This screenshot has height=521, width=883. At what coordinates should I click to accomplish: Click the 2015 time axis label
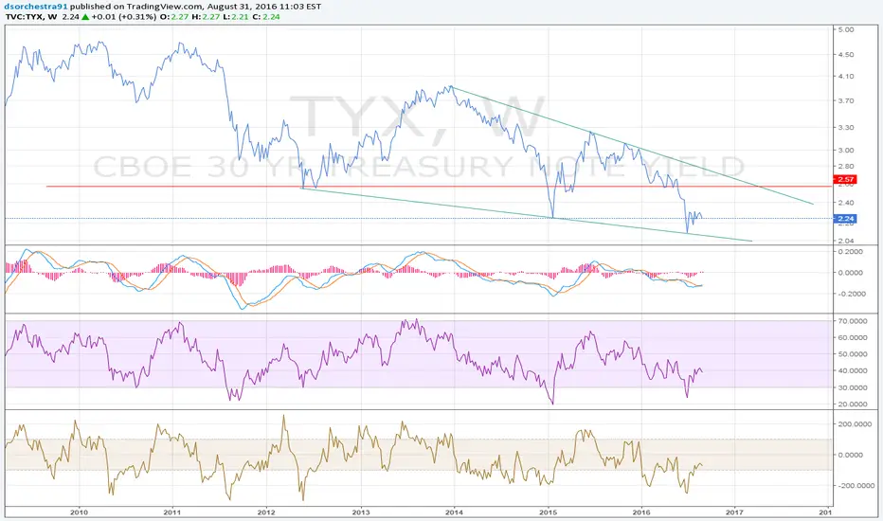click(x=548, y=512)
